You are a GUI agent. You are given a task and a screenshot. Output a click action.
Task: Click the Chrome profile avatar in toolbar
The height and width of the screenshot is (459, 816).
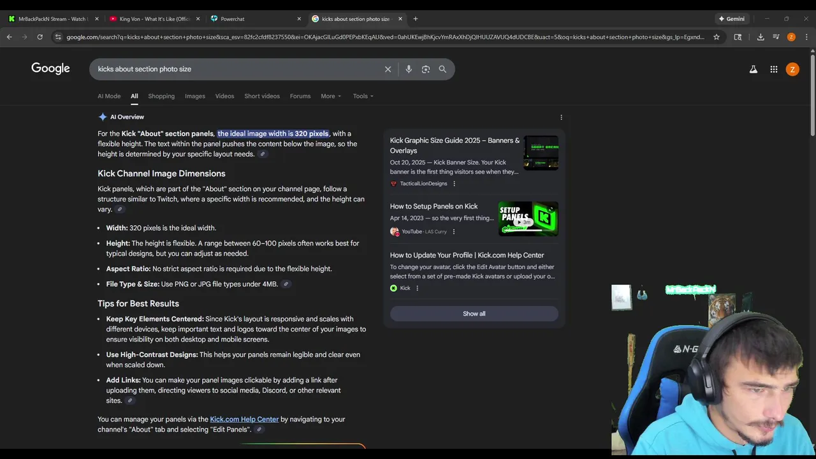(x=791, y=37)
